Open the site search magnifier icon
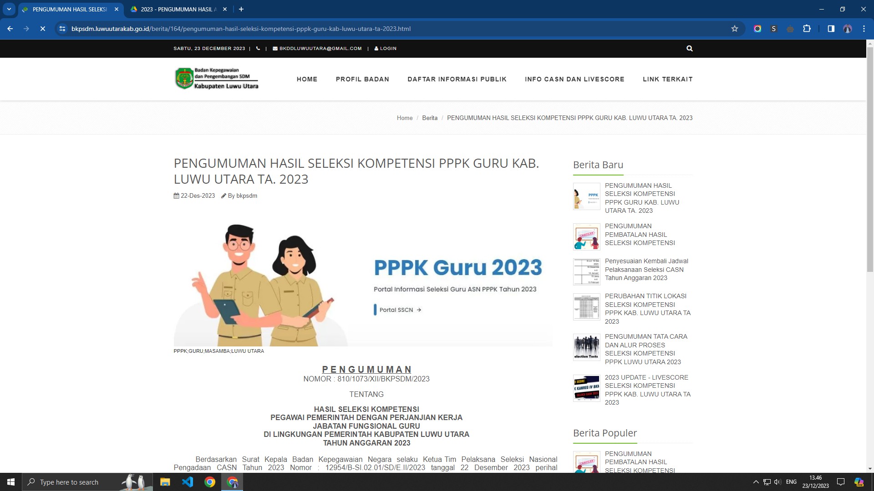The image size is (874, 491). point(690,48)
